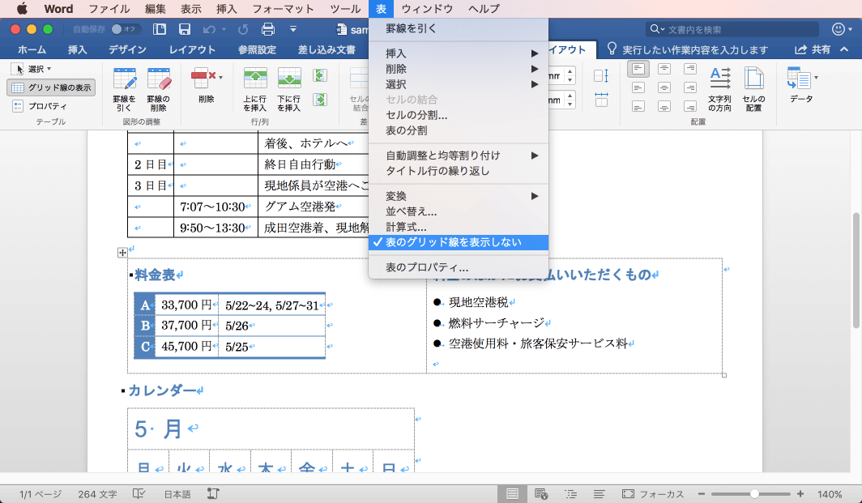862x503 pixels.
Task: Expand the 削除 submenu in table menu
Action: click(459, 69)
